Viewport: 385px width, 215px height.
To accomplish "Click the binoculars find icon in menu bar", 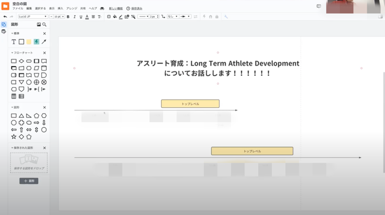I will click(x=102, y=9).
